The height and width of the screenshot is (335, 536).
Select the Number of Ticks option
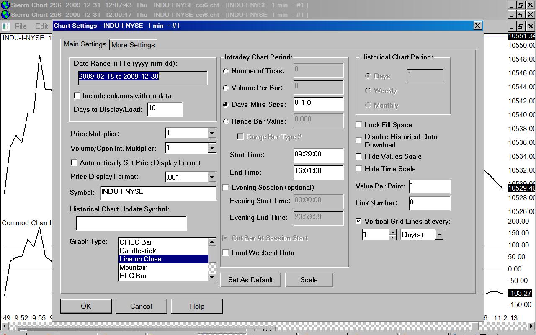point(226,71)
